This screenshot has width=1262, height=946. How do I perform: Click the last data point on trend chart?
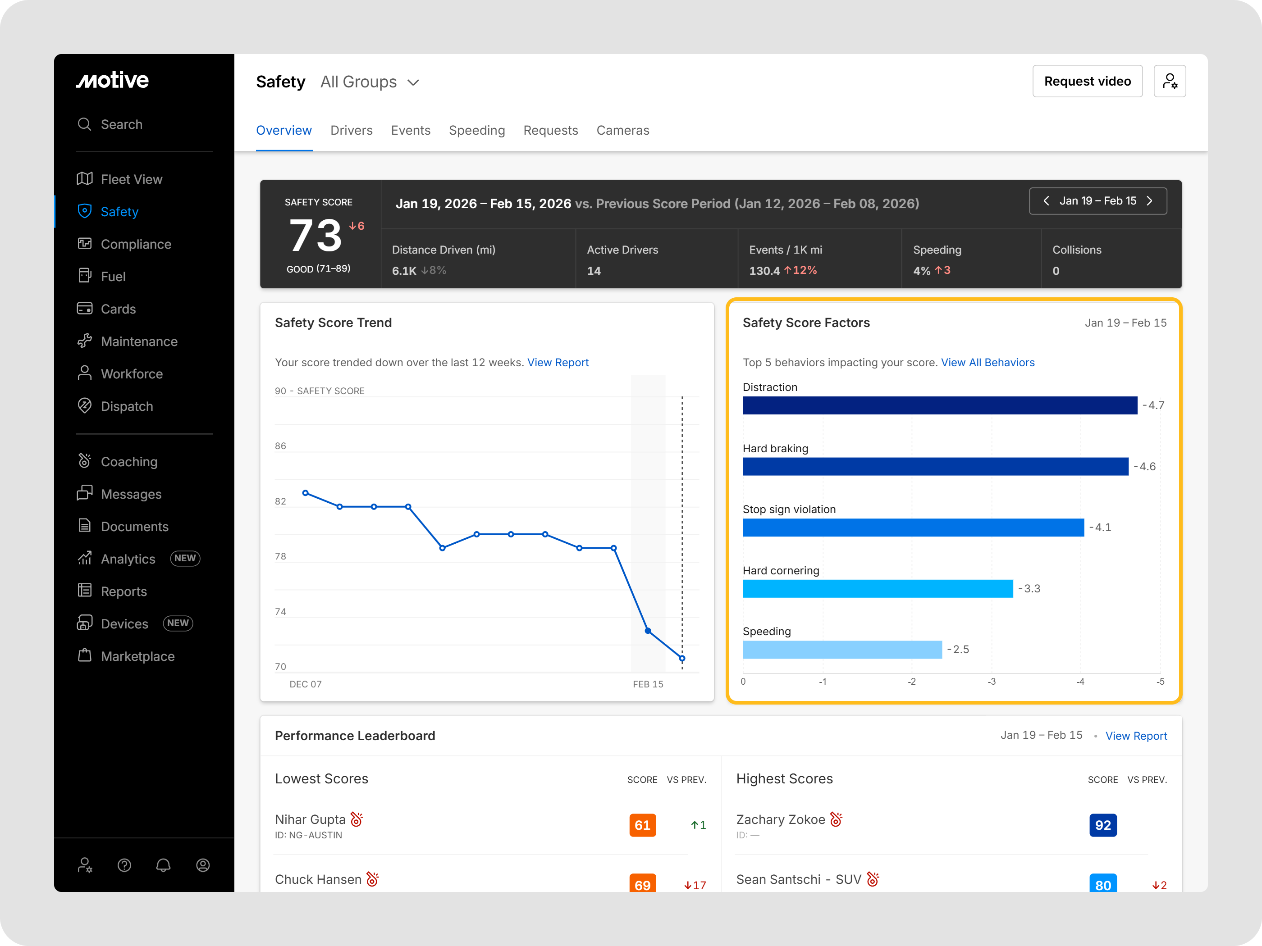682,659
